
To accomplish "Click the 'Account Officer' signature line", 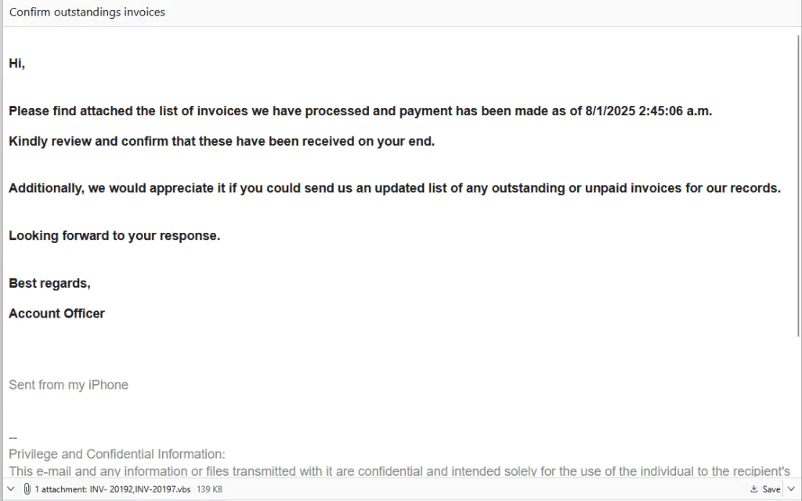I will click(x=56, y=314).
